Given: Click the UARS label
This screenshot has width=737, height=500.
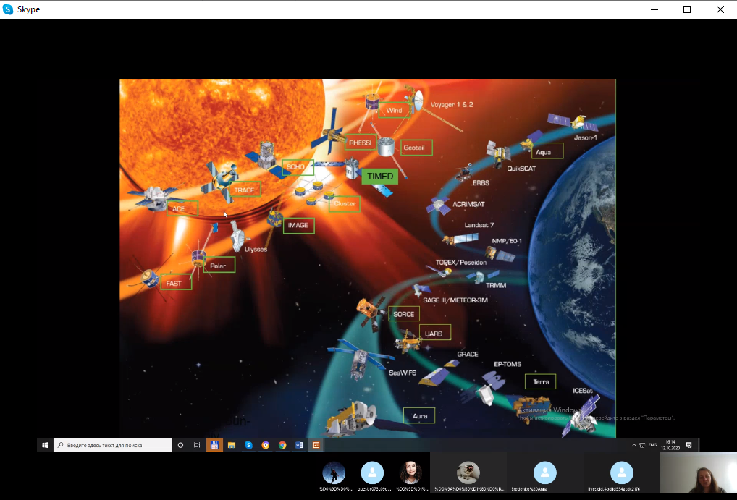Looking at the screenshot, I should click(x=434, y=334).
